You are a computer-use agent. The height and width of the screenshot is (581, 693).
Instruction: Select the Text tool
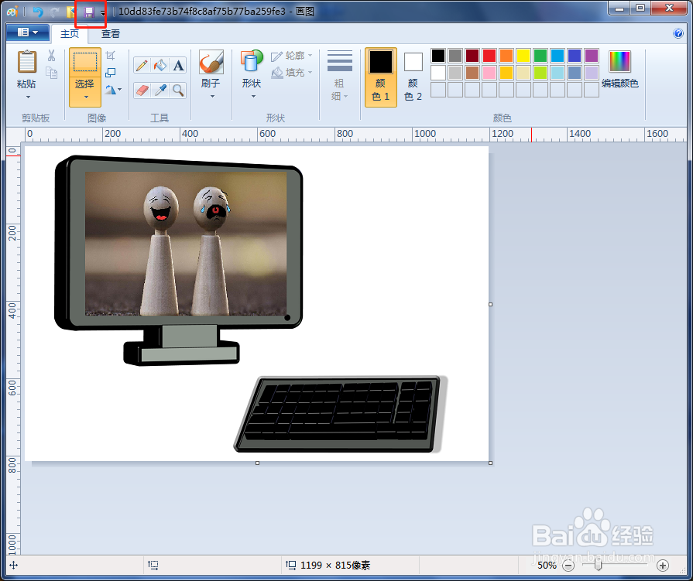tap(178, 65)
